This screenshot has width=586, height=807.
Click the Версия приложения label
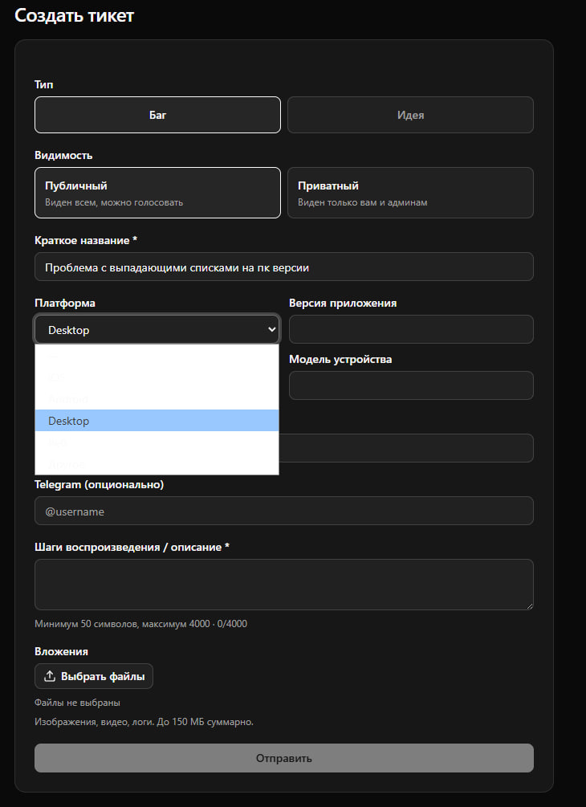coord(343,304)
